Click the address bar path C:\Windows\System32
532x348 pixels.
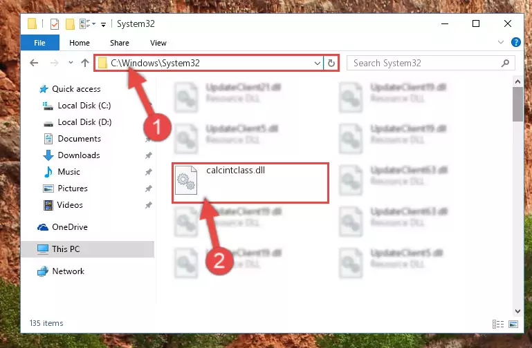click(x=155, y=63)
